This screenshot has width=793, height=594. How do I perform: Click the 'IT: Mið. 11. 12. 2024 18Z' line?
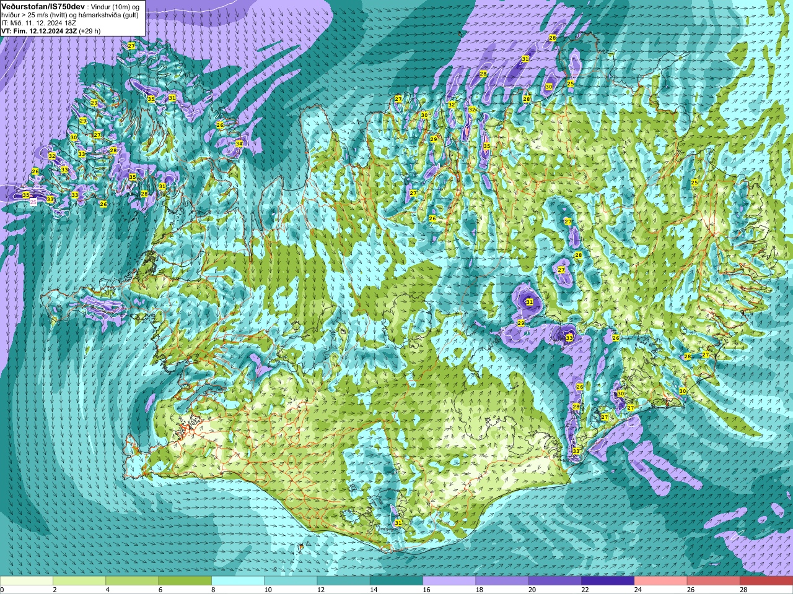pyautogui.click(x=38, y=22)
